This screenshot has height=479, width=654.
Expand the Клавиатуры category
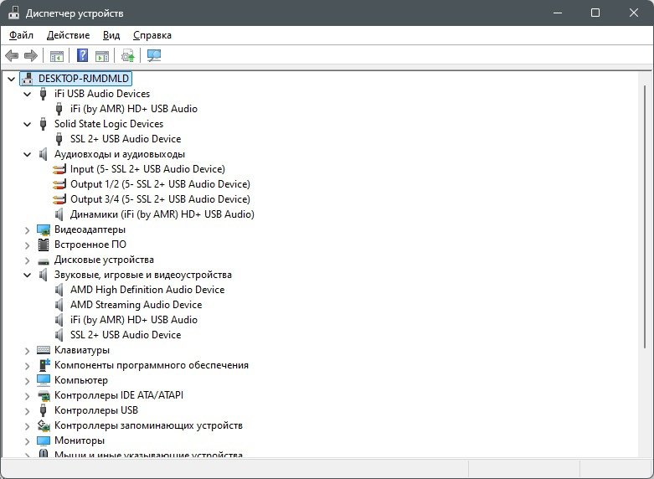28,351
